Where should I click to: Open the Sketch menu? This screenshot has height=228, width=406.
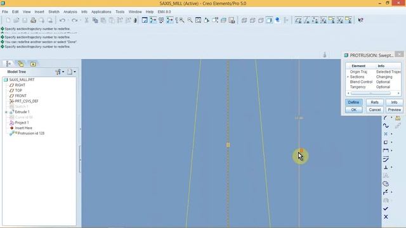(x=54, y=12)
